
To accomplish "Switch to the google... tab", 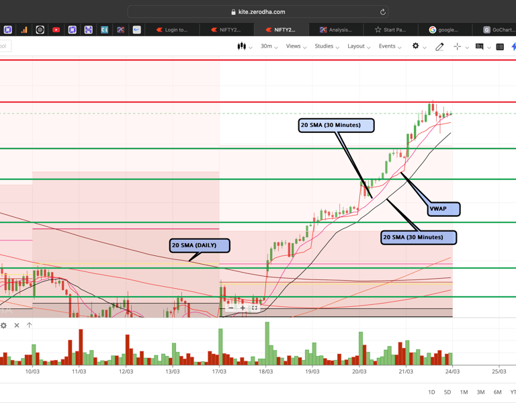I will tap(445, 30).
